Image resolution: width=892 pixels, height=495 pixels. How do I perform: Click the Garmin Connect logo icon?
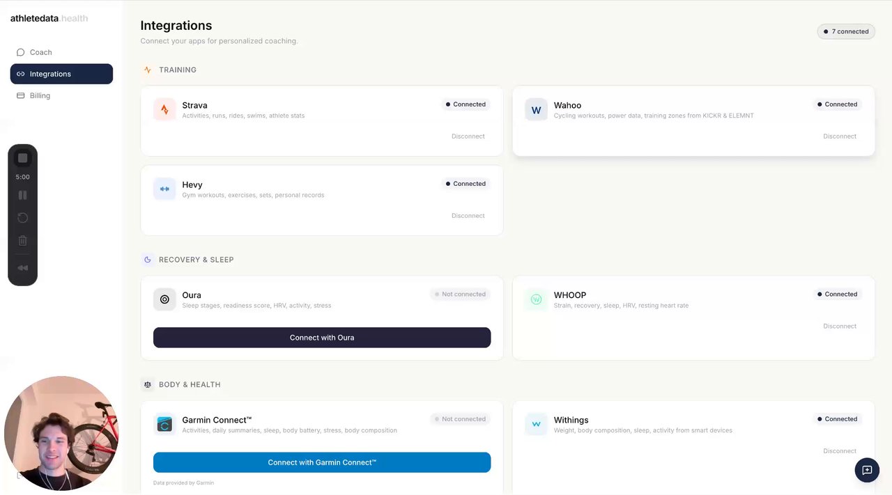164,424
